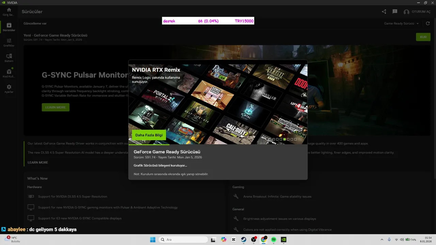Click monitor icon beside 63 new G-SYNC displays

point(31,218)
